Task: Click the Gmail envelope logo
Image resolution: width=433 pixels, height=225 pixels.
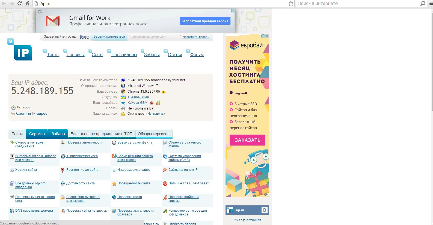Action: [x=53, y=21]
